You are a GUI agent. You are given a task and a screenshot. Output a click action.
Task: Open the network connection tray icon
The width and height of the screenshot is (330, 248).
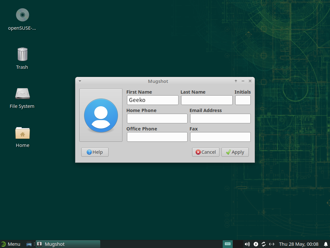[x=272, y=244]
